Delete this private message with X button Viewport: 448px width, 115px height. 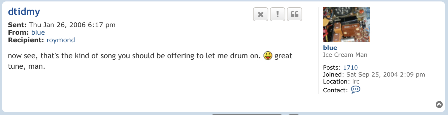pos(261,14)
